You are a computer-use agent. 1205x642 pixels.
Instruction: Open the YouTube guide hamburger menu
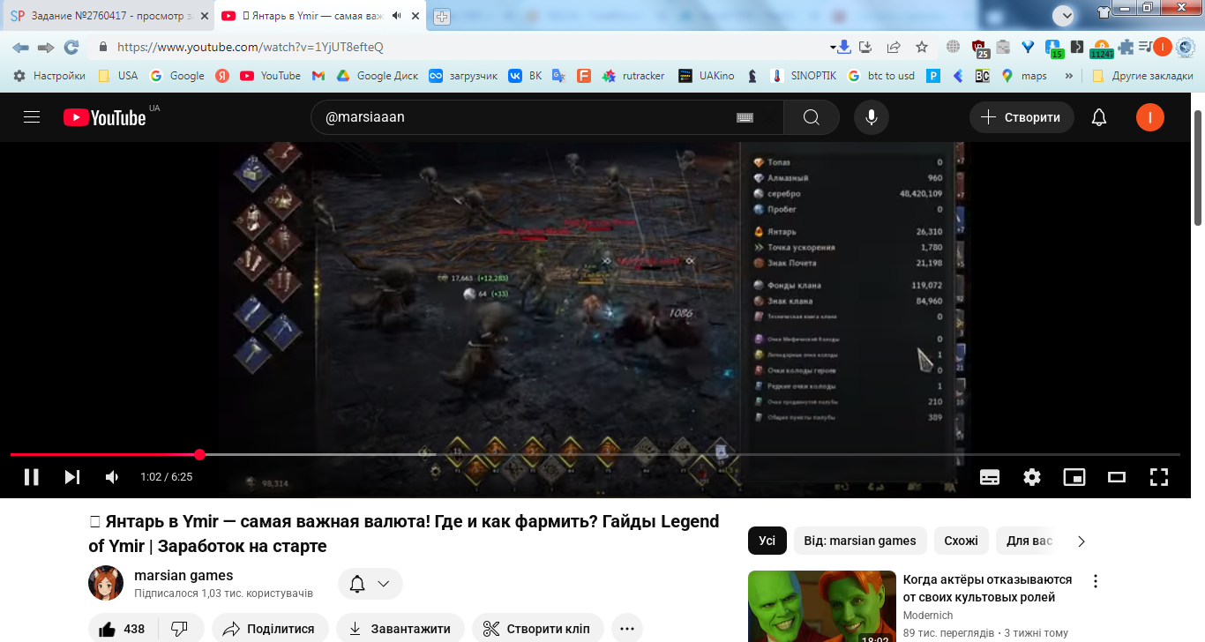32,117
